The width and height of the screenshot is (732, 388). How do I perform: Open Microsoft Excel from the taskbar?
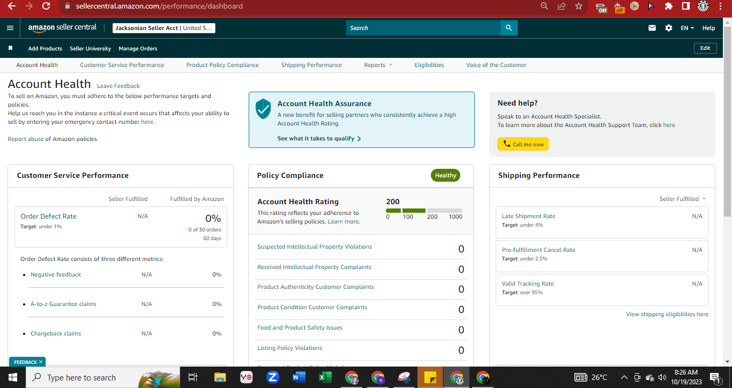[325, 377]
